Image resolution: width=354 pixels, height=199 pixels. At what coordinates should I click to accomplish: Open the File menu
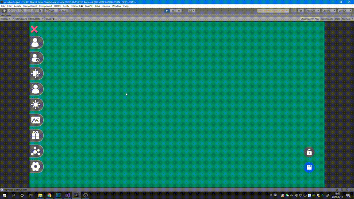click(x=3, y=6)
